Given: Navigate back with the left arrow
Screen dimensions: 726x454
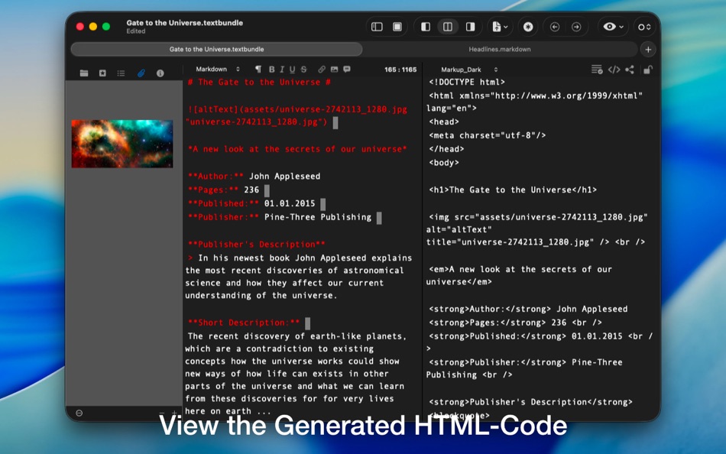Looking at the screenshot, I should 555,27.
